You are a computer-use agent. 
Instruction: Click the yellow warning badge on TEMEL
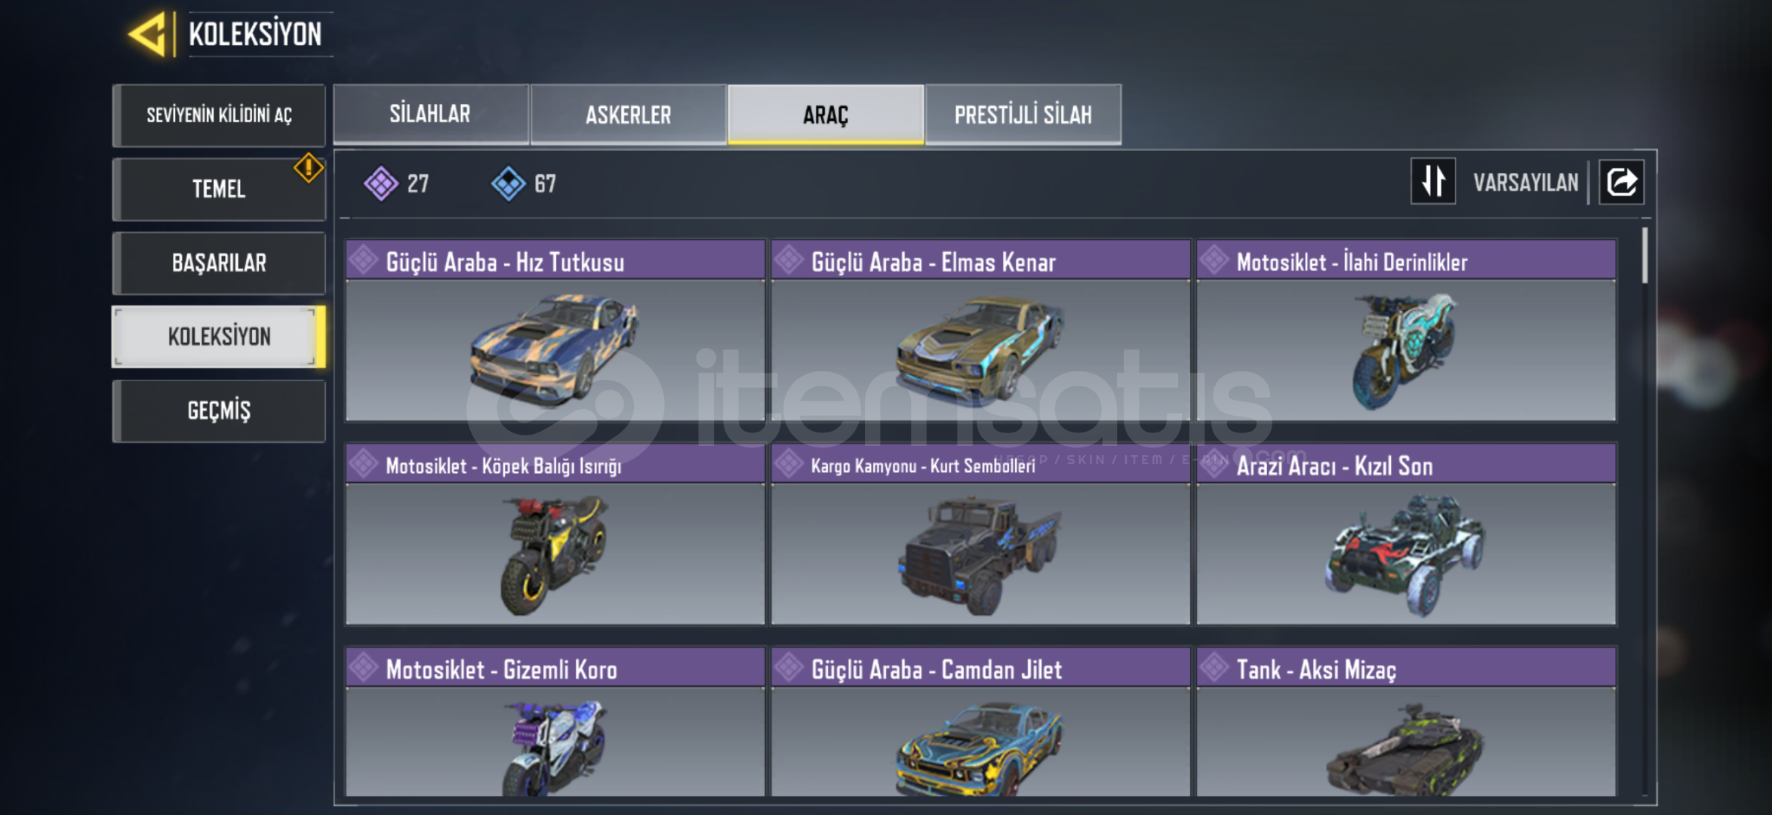click(x=308, y=168)
